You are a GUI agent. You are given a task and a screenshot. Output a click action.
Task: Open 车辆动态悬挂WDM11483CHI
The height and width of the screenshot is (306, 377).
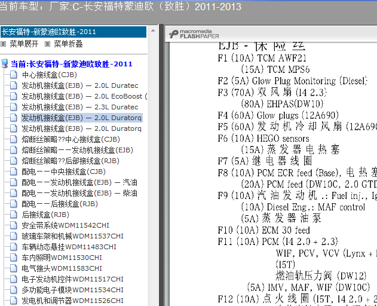[69, 247]
